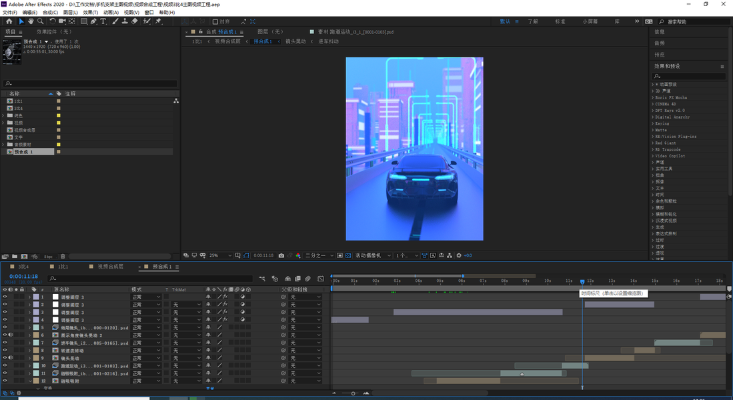
Task: Select the Pen tool
Action: [93, 21]
